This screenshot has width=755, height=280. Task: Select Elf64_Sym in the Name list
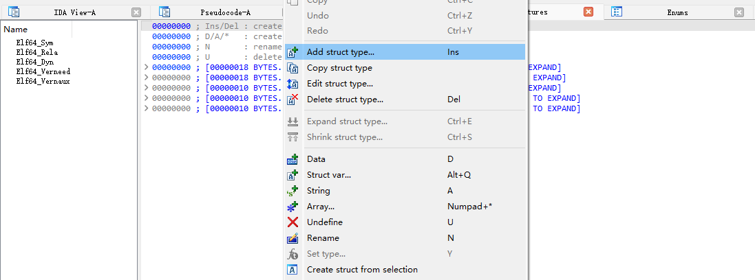(35, 43)
